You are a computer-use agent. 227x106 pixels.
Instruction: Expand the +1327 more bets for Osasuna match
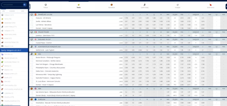click(121, 18)
